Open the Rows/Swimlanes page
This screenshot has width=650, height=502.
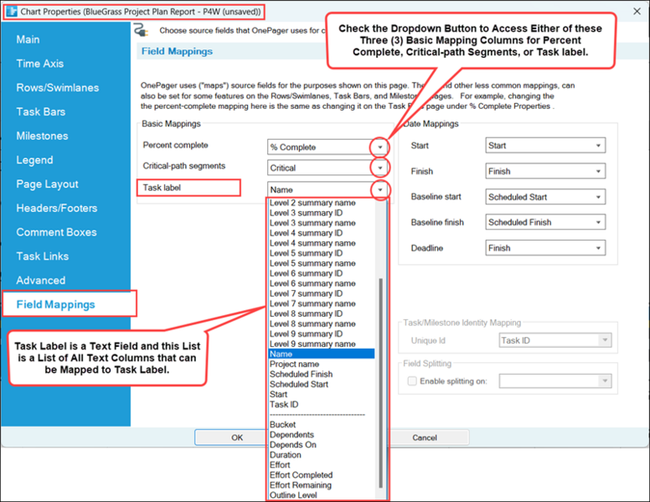pyautogui.click(x=58, y=87)
